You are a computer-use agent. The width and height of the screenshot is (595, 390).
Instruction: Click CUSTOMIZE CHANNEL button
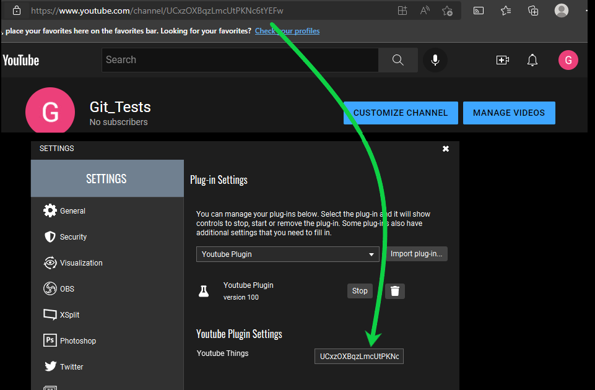tap(401, 113)
